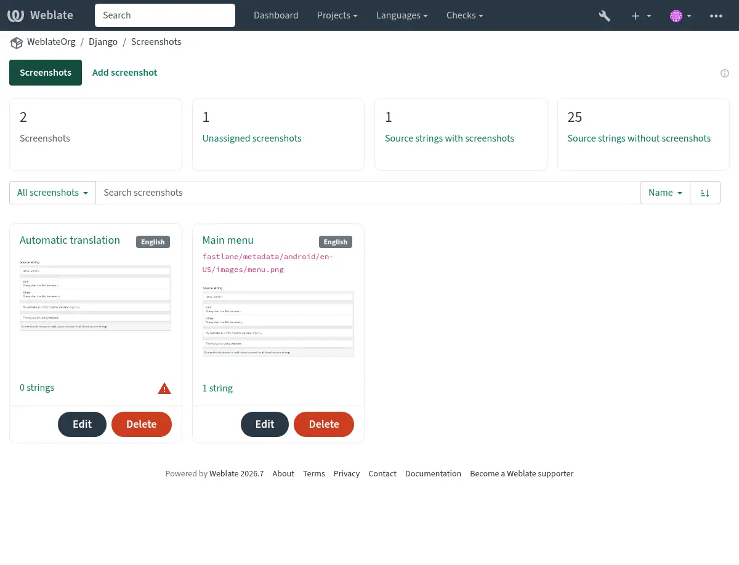Screen dimensions: 739x565
Task: Select the Screenshots tab
Action: pyautogui.click(x=46, y=73)
